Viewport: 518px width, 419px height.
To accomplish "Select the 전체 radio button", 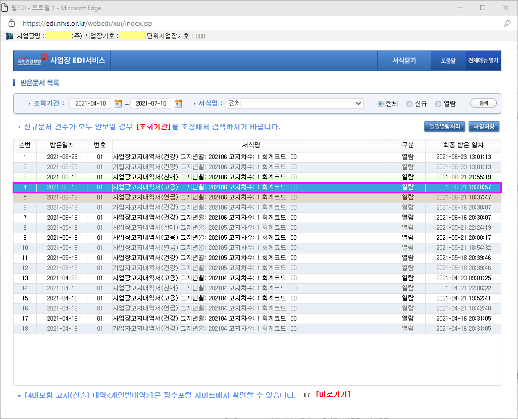I will point(381,103).
